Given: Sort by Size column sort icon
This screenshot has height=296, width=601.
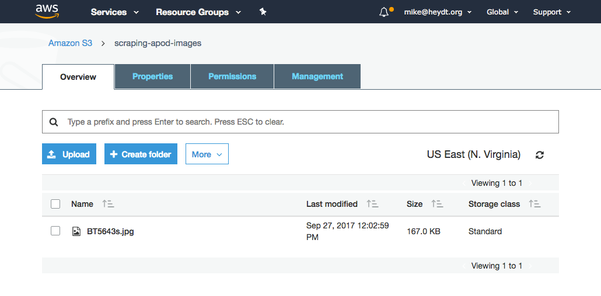Looking at the screenshot, I should pos(437,204).
